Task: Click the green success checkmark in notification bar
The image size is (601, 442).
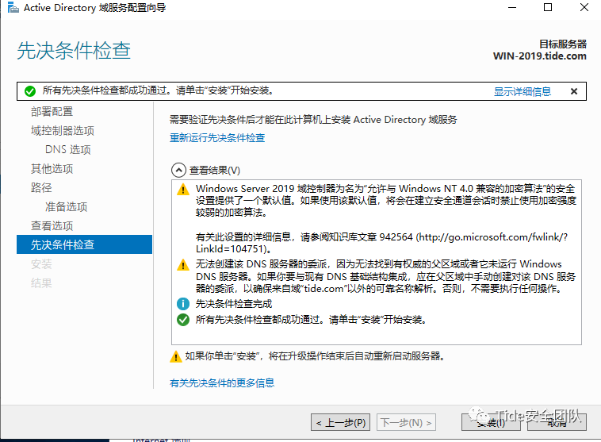Action: (x=30, y=91)
